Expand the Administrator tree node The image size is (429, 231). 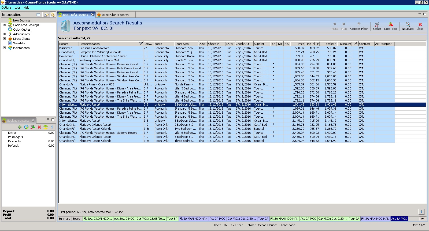point(4,34)
